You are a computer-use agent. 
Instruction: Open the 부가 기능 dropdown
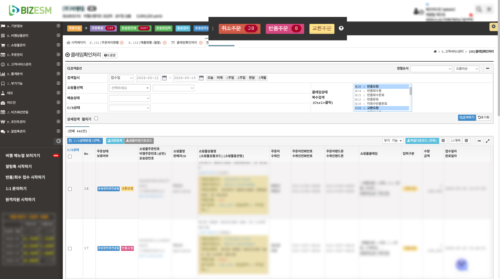pyautogui.click(x=393, y=141)
